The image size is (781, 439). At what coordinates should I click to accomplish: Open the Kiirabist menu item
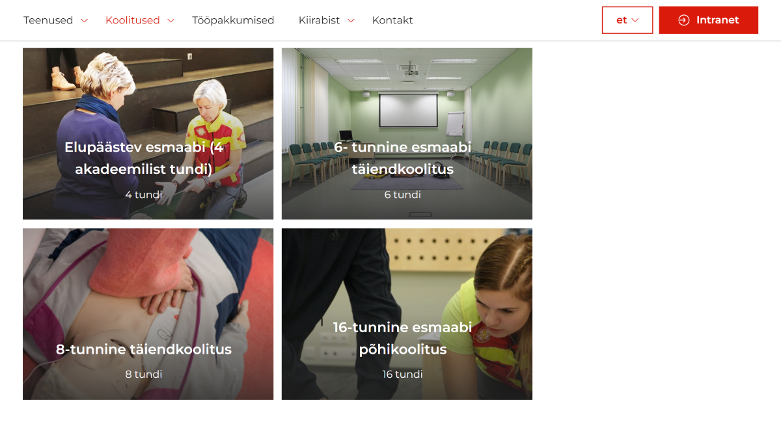[x=319, y=20]
